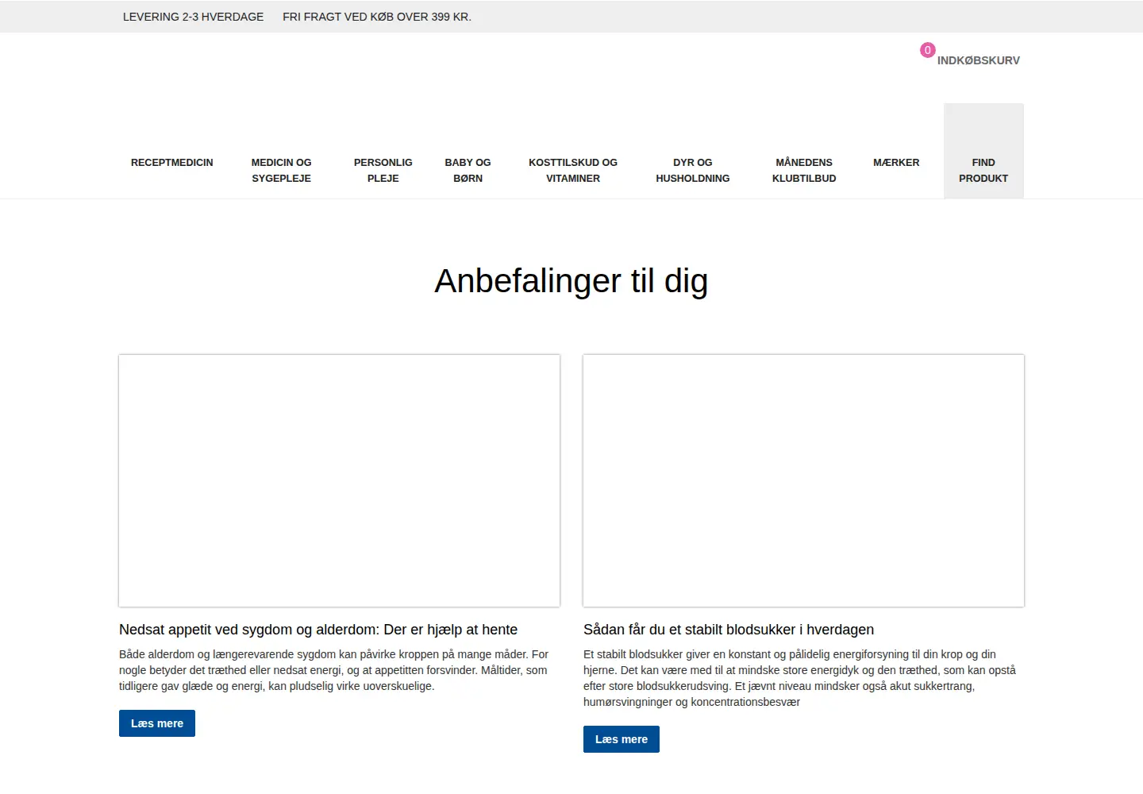Screen dimensions: 1143x794
Task: Select Personlig Pleje in navigation
Action: [x=383, y=171]
